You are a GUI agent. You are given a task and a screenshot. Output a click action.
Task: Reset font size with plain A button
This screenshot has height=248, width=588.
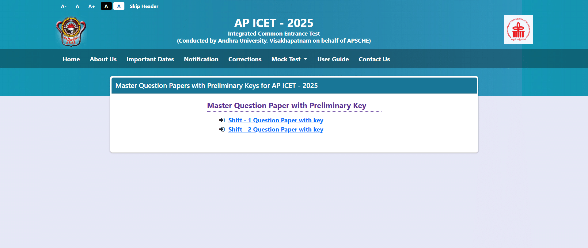point(78,6)
